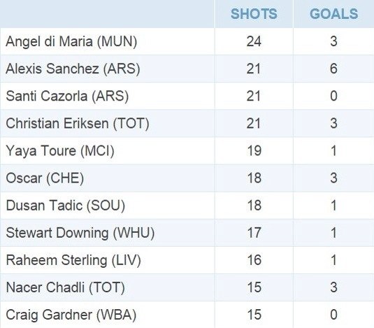Open Stewart Downing (WHU) entry
Viewport: 374px width, 328px height.
pyautogui.click(x=80, y=233)
